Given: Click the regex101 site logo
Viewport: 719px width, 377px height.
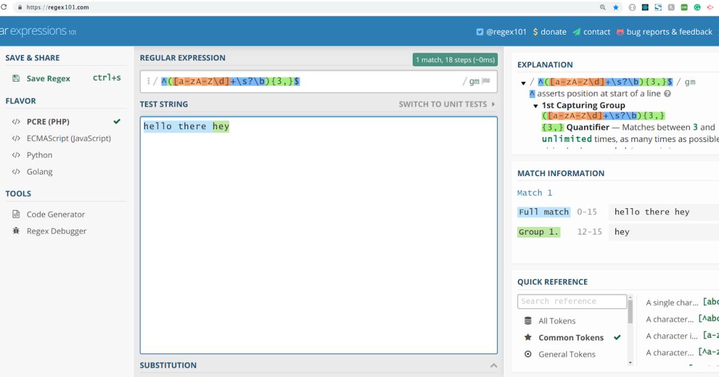Looking at the screenshot, I should [x=38, y=31].
